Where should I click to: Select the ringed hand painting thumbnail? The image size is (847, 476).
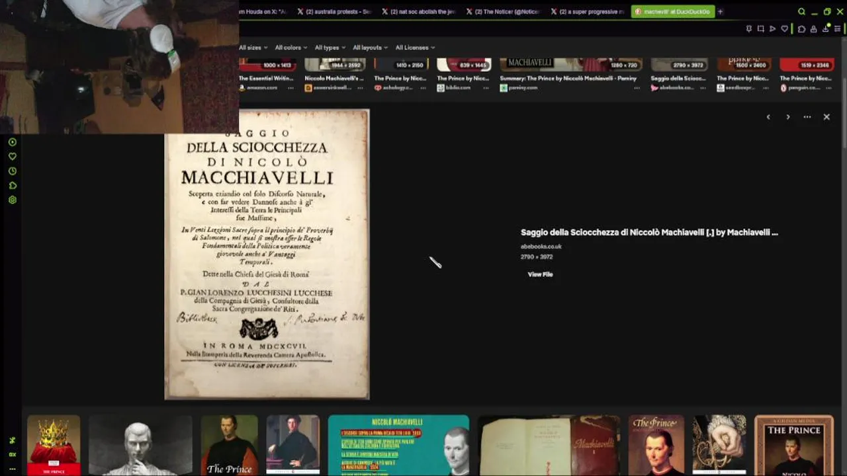pos(719,445)
